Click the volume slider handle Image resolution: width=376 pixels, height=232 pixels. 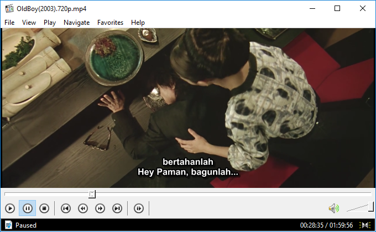pos(371,207)
